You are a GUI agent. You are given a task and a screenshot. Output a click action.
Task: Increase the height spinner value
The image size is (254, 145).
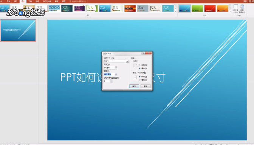(x=116, y=73)
